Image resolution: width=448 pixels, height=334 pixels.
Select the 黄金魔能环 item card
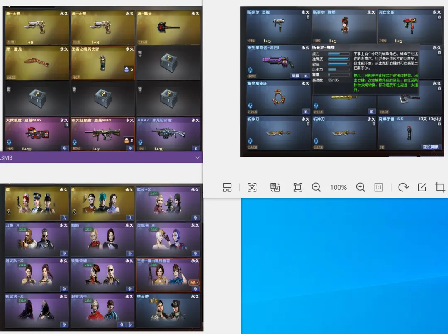[x=278, y=97]
